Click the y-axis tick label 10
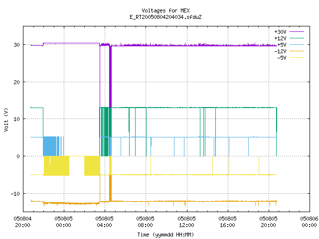This screenshot has height=239, width=319. (x=16, y=119)
